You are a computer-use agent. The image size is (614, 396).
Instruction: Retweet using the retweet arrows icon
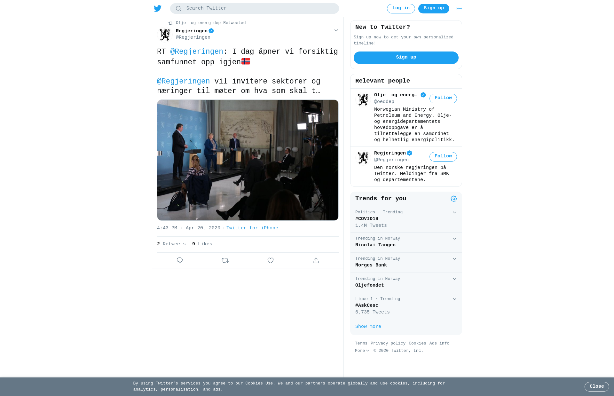[225, 260]
